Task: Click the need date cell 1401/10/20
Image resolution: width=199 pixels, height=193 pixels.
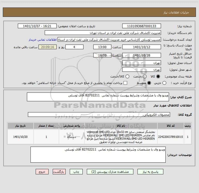Action: point(20,137)
